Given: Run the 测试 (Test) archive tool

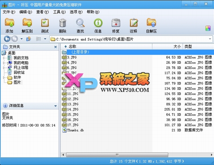Looking at the screenshot, I should click(45, 23).
